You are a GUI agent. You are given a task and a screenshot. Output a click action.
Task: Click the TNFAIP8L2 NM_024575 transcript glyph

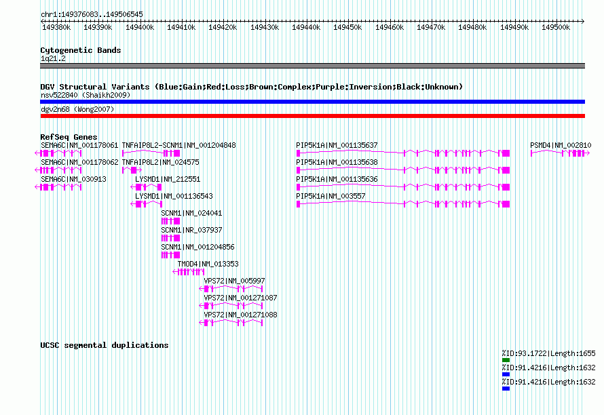tap(132, 170)
